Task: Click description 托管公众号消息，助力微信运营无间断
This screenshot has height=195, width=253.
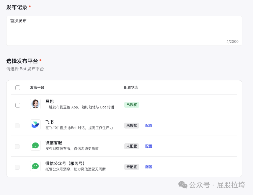Action: click(x=76, y=169)
